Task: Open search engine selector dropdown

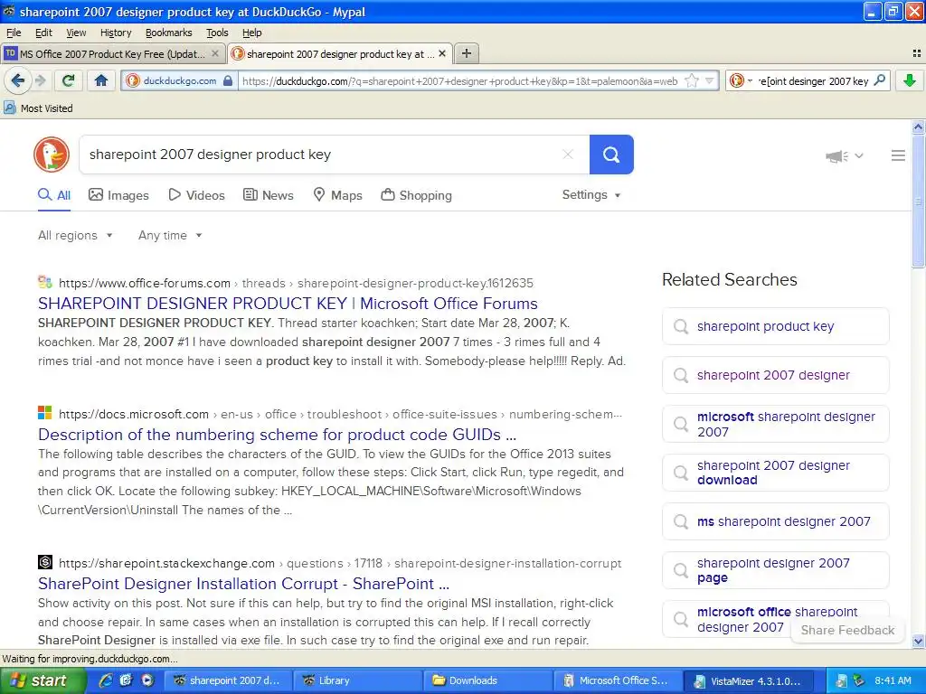Action: tap(741, 80)
